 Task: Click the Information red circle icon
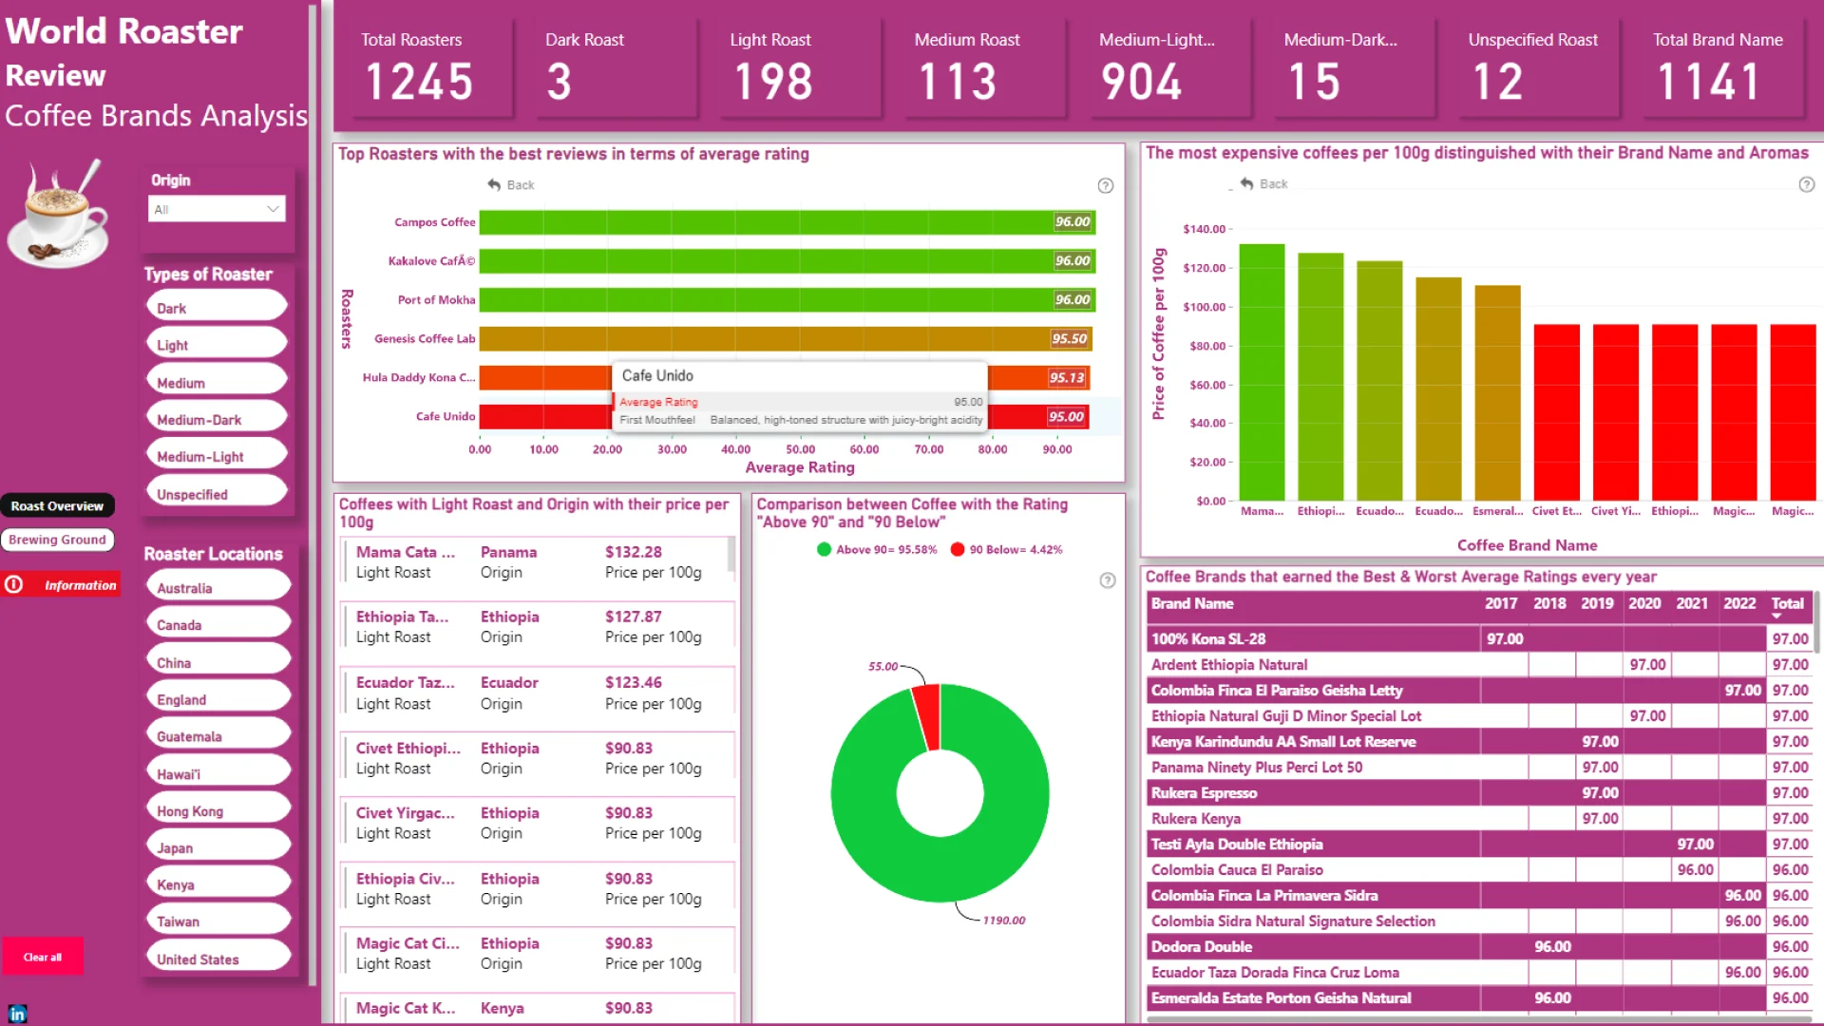point(14,584)
